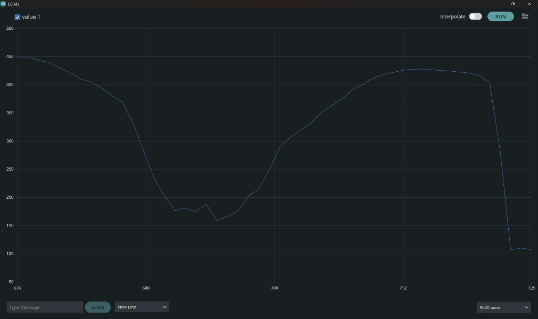538x319 pixels.
Task: Click the 100 y-axis label
Action: pos(10,254)
